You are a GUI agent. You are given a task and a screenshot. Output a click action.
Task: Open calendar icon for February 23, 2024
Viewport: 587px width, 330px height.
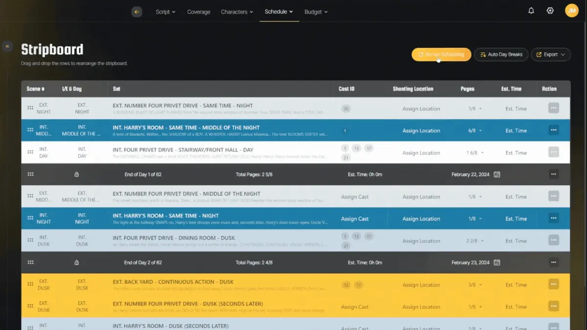tap(497, 263)
